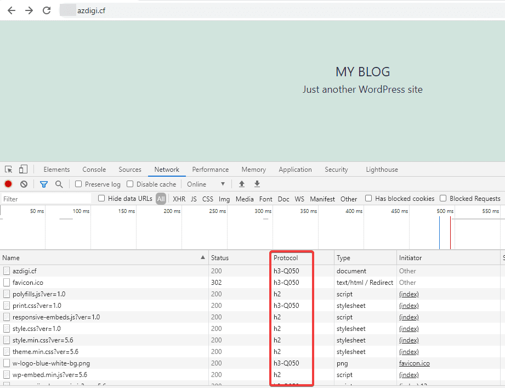Switch to the Console tab

[94, 169]
